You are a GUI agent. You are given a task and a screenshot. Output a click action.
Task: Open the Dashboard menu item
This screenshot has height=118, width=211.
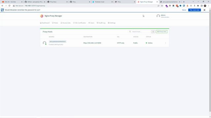[x=45, y=23]
